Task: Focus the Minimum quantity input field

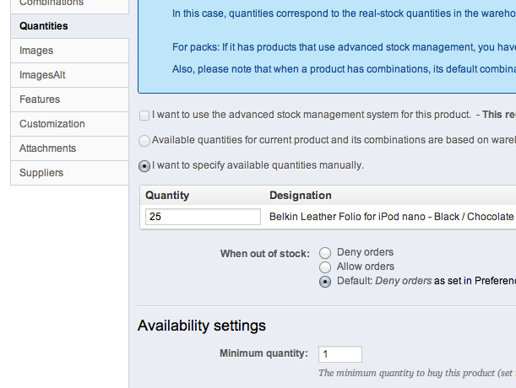Action: click(x=339, y=354)
